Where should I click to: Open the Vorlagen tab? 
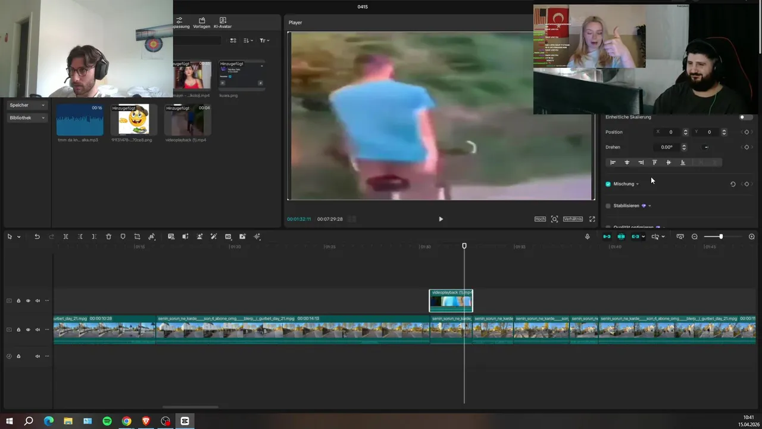[x=201, y=23]
